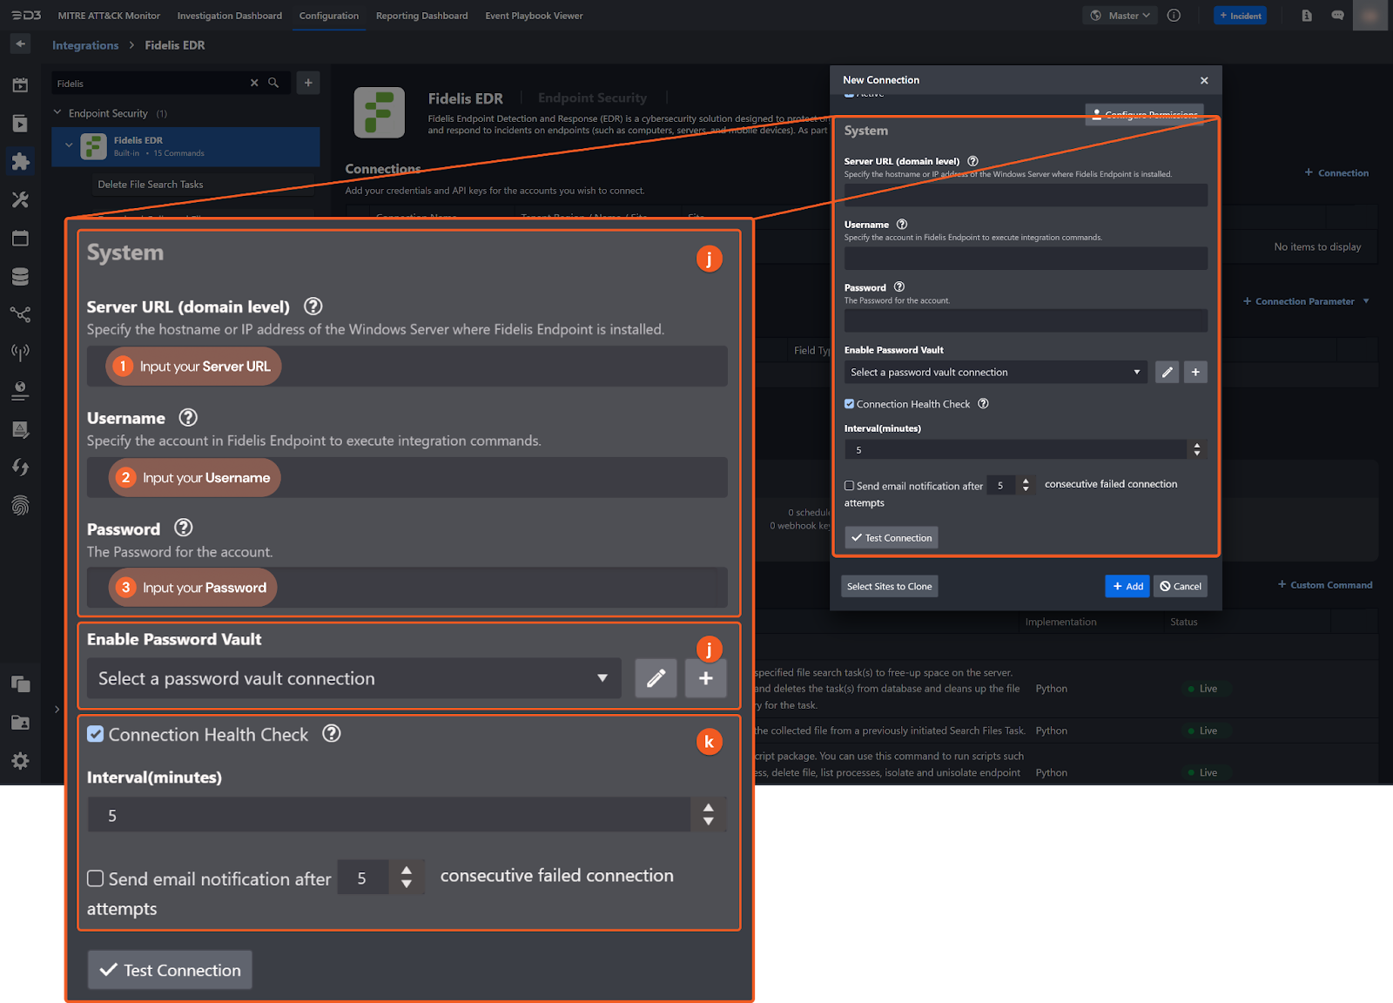Click the help icon next to Server URL label
The width and height of the screenshot is (1393, 1003).
pyautogui.click(x=972, y=161)
